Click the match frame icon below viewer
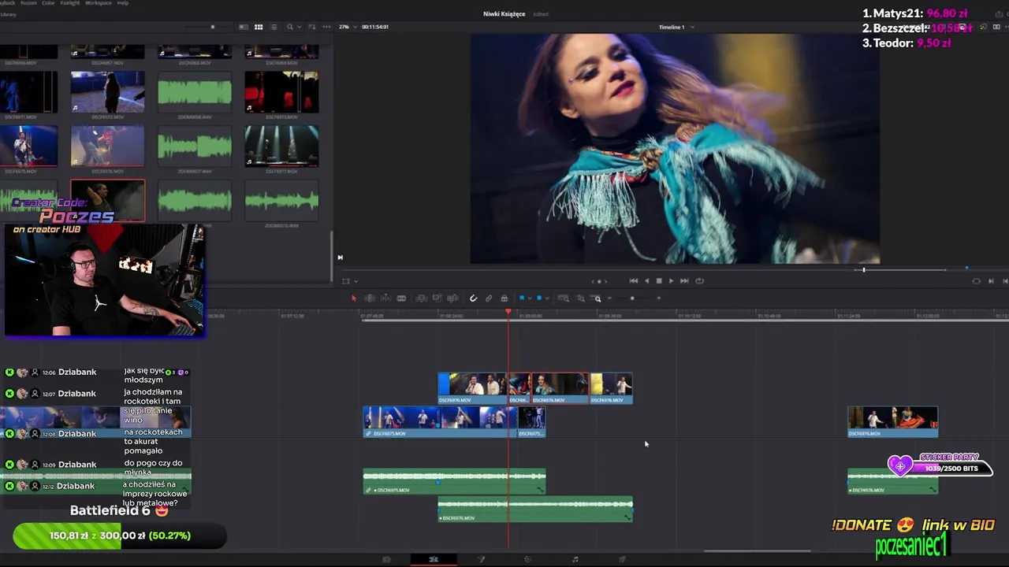The width and height of the screenshot is (1009, 567). click(x=976, y=280)
